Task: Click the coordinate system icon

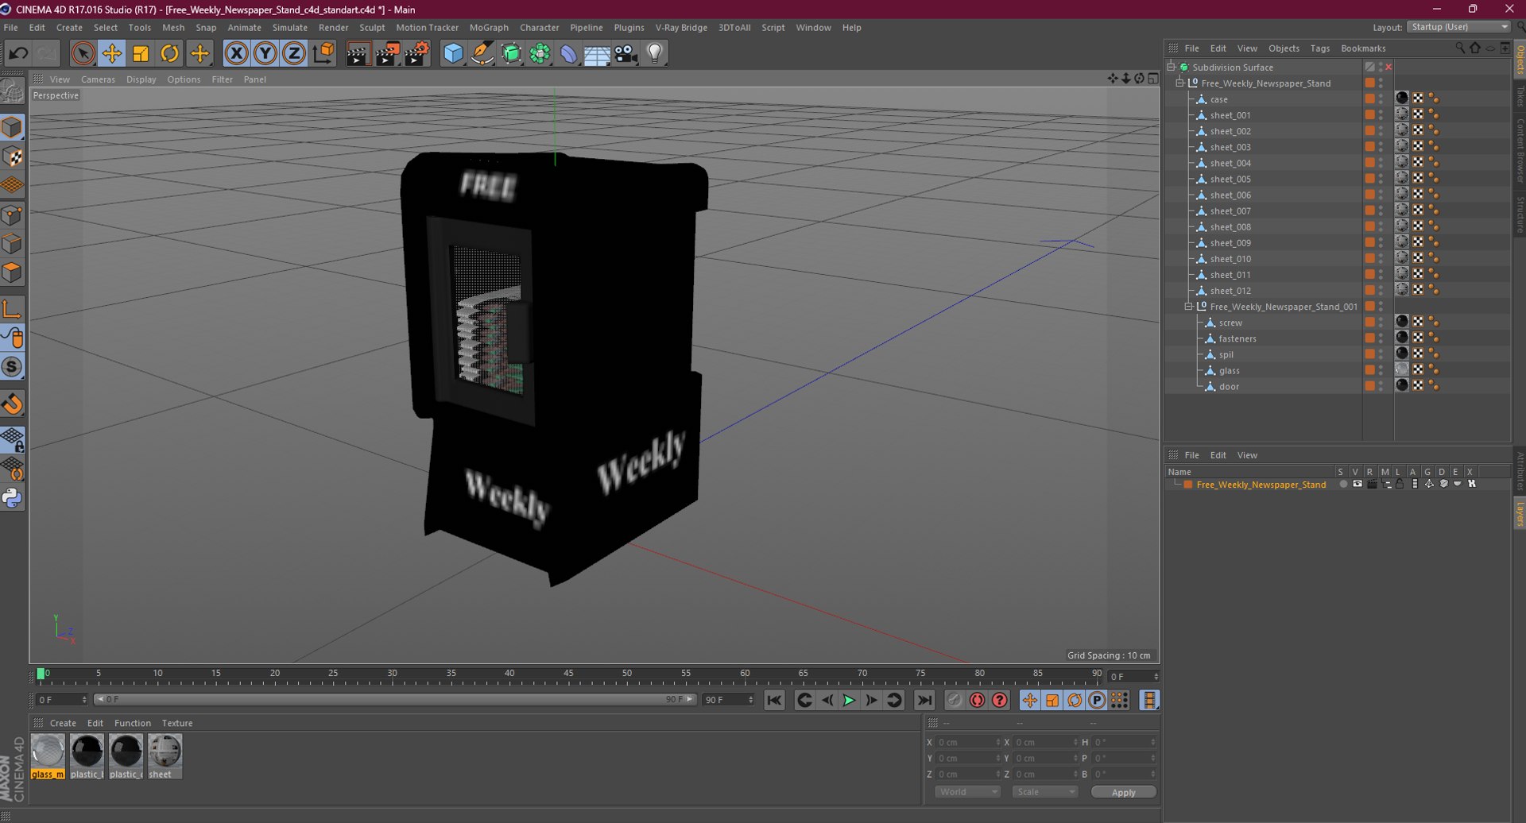Action: pyautogui.click(x=323, y=53)
